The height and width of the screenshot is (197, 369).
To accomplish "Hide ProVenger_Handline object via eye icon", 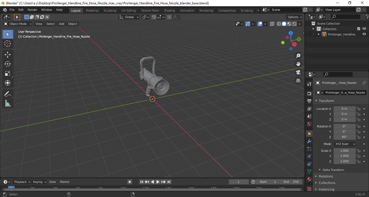I will 364,34.
